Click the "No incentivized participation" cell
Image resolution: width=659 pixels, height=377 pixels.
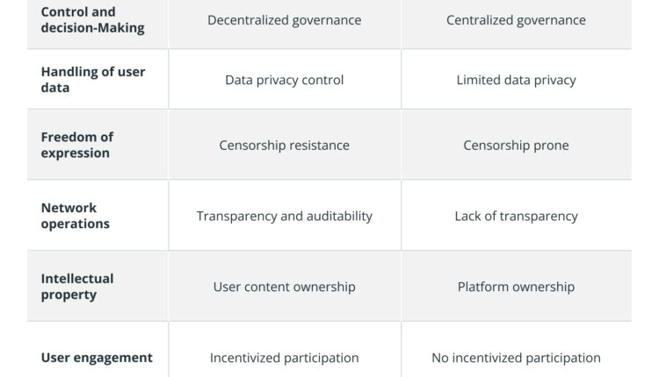tap(516, 358)
